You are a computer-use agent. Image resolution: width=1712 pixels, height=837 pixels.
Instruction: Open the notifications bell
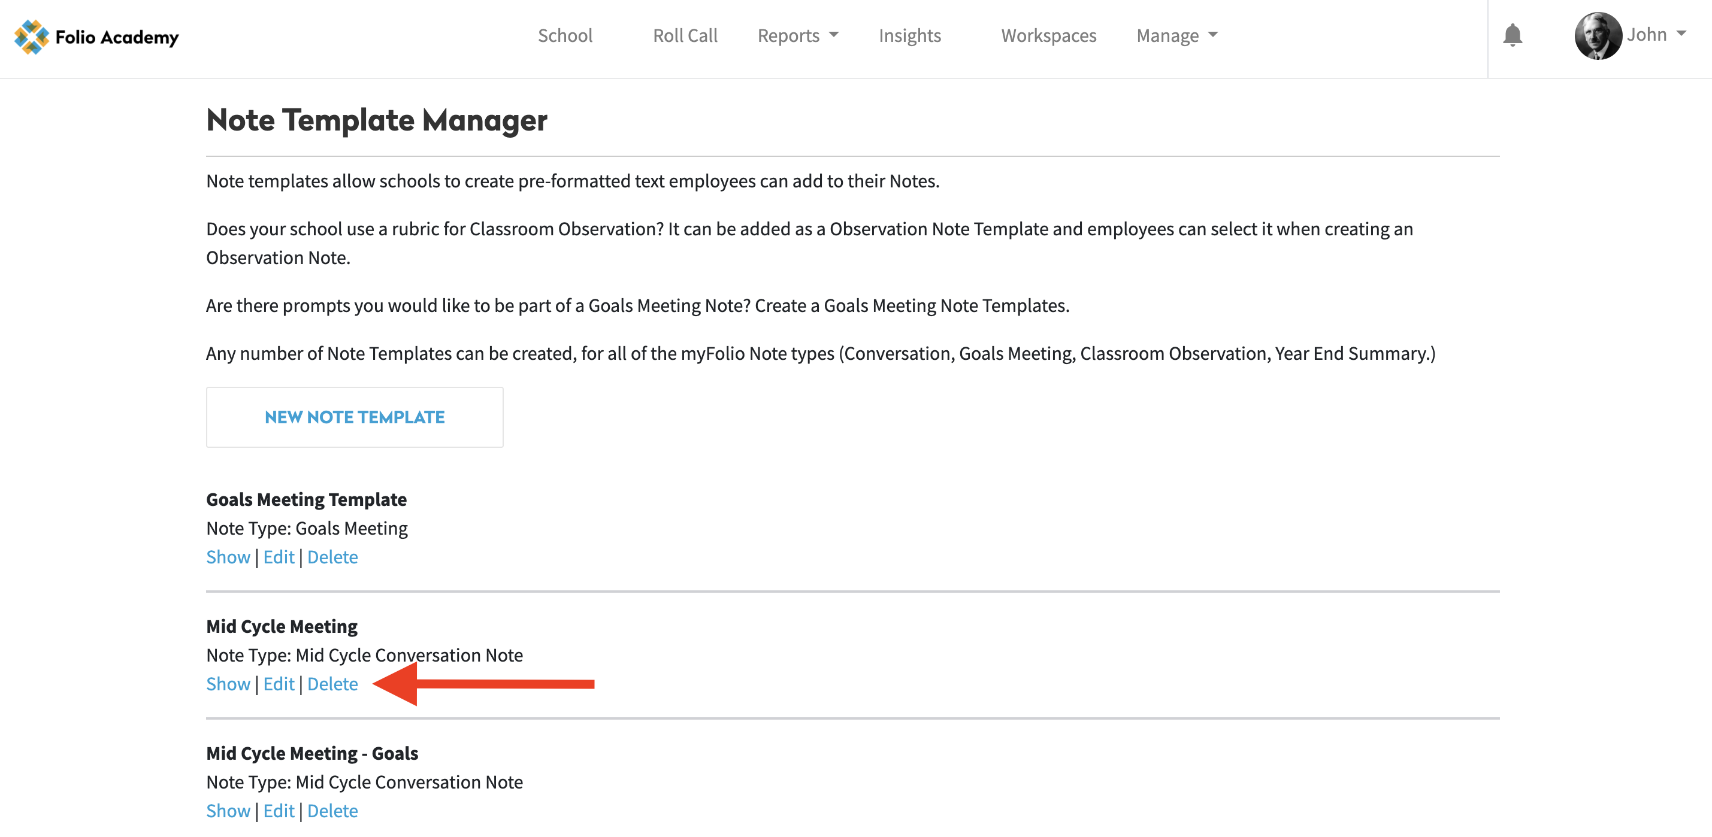[1512, 35]
